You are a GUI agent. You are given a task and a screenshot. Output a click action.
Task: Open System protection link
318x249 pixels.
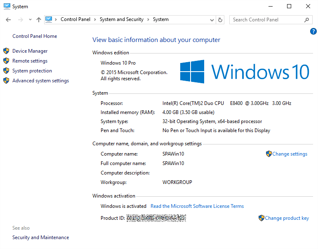(x=32, y=71)
